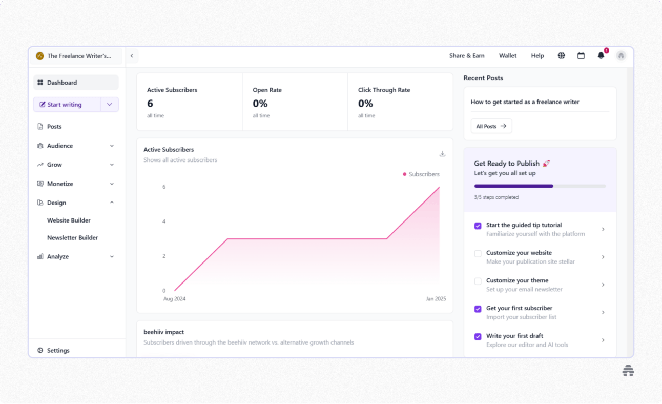Click the All Posts button
Viewport: 662px width, 404px height.
tap(491, 126)
